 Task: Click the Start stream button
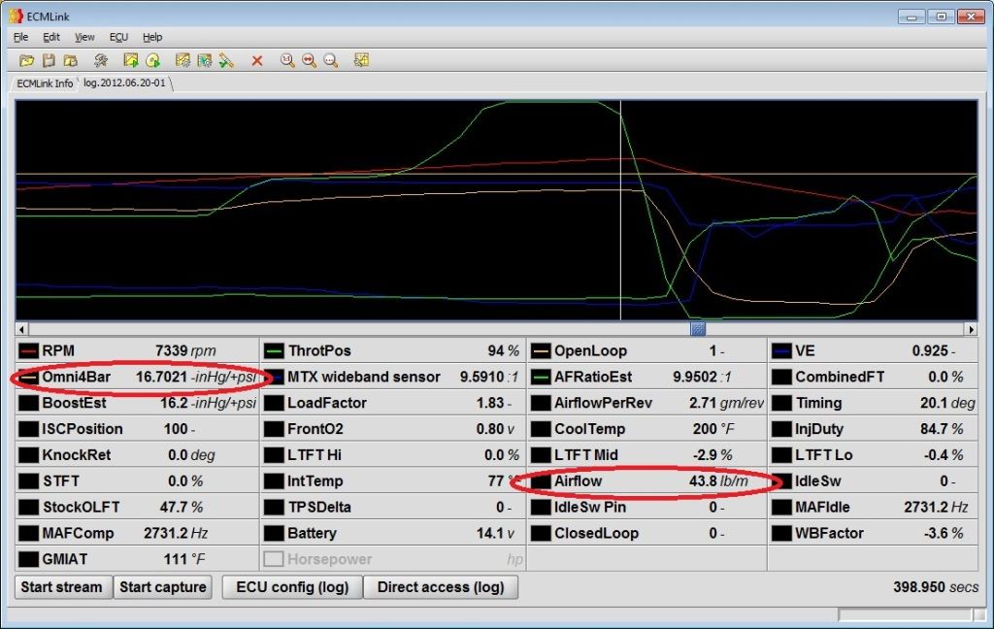click(61, 587)
